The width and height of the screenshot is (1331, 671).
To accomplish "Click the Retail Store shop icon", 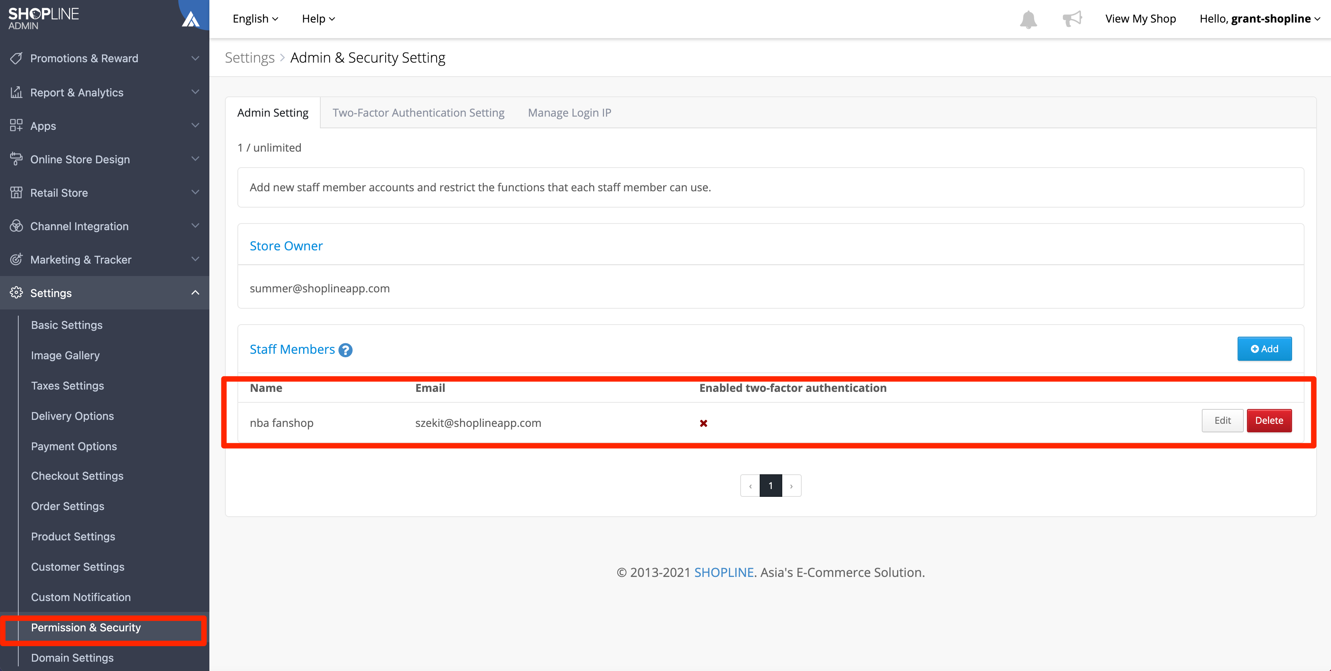I will (16, 192).
